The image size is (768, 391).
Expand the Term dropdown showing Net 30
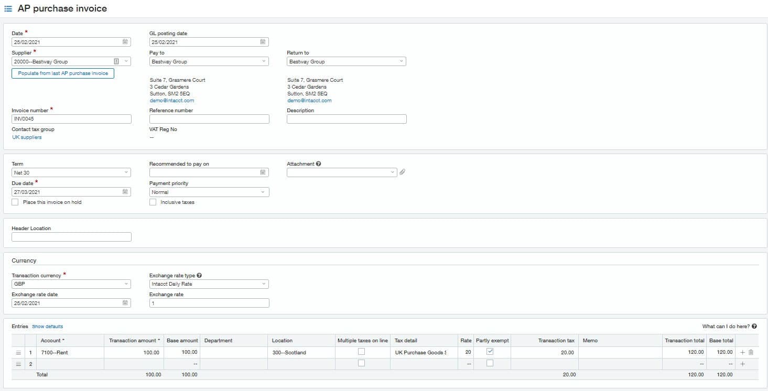(x=71, y=172)
